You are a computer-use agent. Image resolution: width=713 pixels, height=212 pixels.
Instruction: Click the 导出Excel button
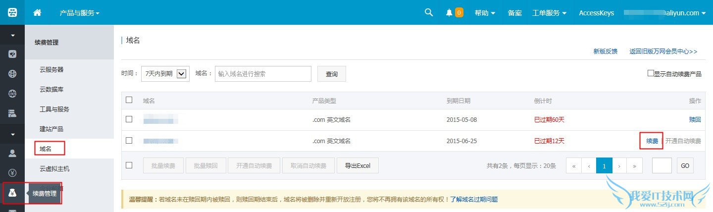(x=357, y=165)
